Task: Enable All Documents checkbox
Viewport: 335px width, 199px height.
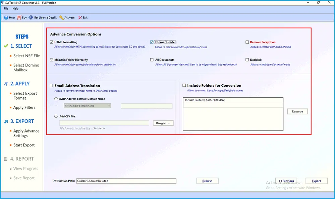Action: 152,60
